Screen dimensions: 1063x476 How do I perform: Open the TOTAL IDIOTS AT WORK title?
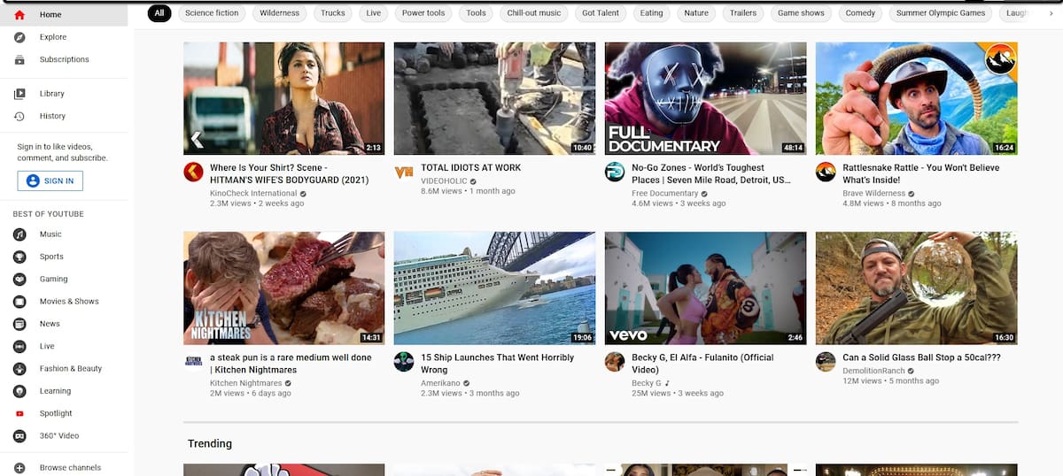[x=470, y=167]
